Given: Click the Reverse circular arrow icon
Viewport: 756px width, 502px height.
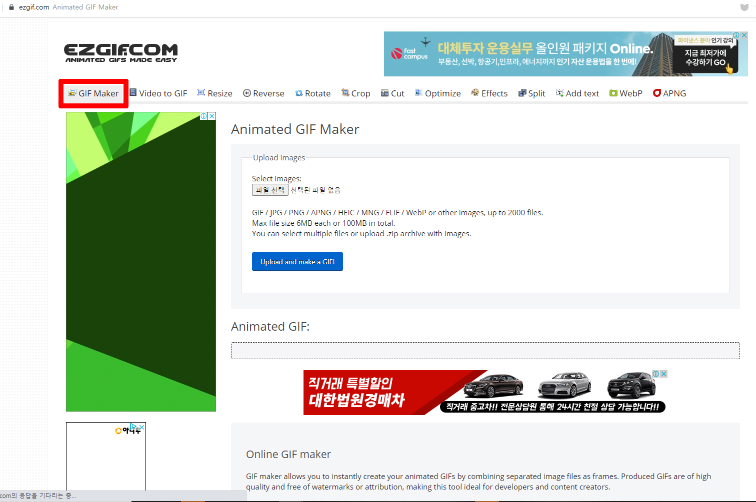Looking at the screenshot, I should point(247,93).
